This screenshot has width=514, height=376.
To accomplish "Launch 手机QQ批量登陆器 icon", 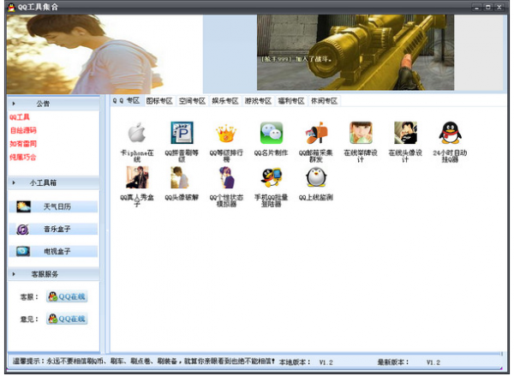I will (271, 177).
